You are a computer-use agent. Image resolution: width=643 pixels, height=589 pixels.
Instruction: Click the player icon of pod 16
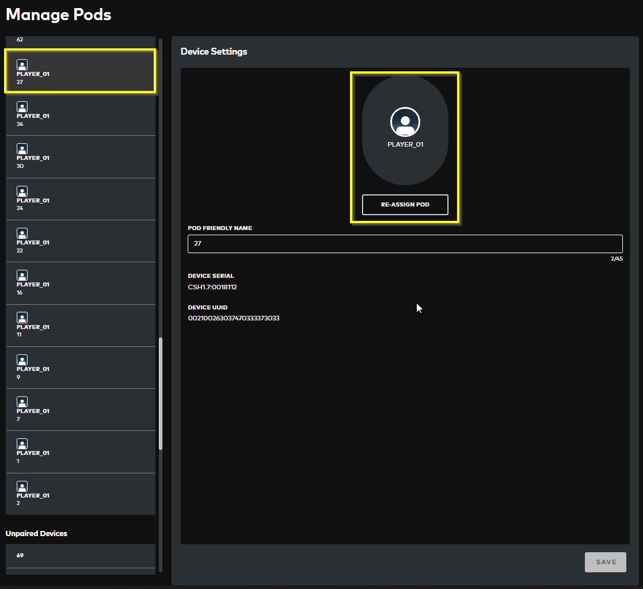point(22,276)
